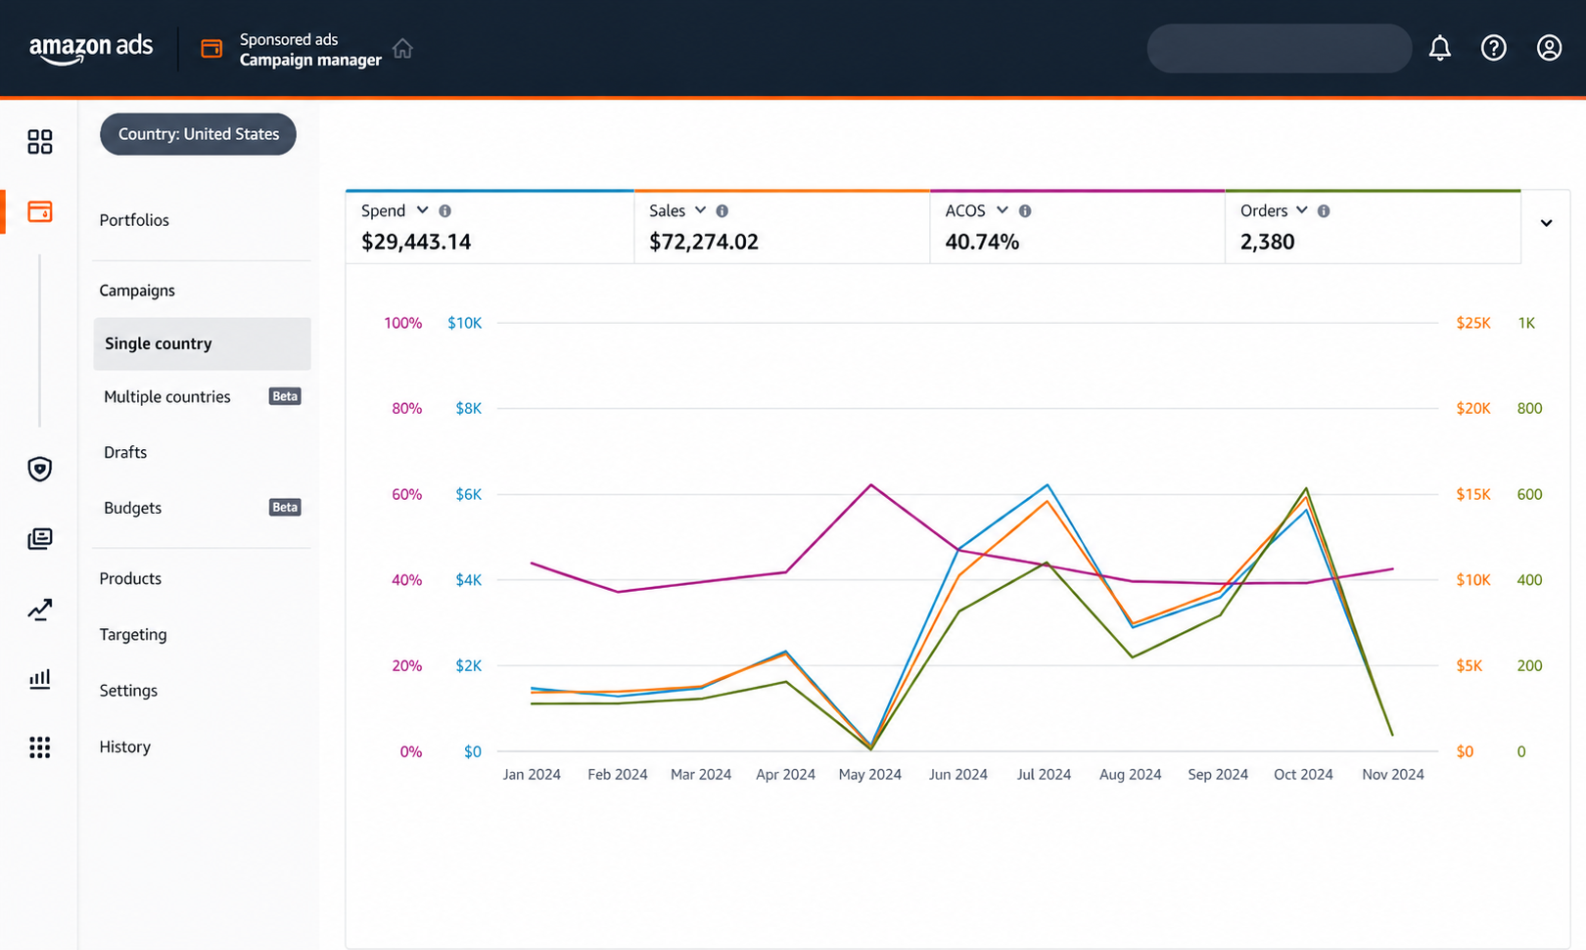Click the info icon next to Orders

[x=1324, y=211]
